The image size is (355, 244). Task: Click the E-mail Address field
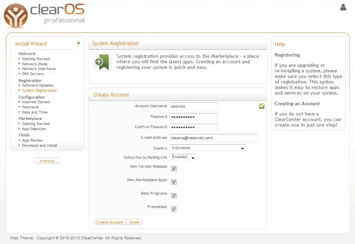tap(214, 138)
